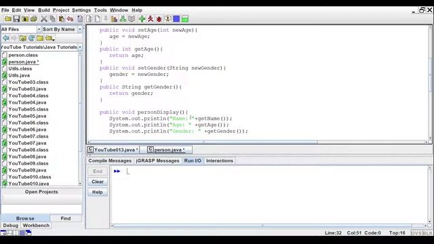The width and height of the screenshot is (434, 244).
Task: Click the file list scroll-down arrow
Action: click(80, 184)
